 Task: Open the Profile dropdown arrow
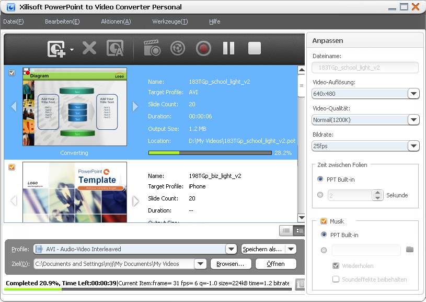231,249
